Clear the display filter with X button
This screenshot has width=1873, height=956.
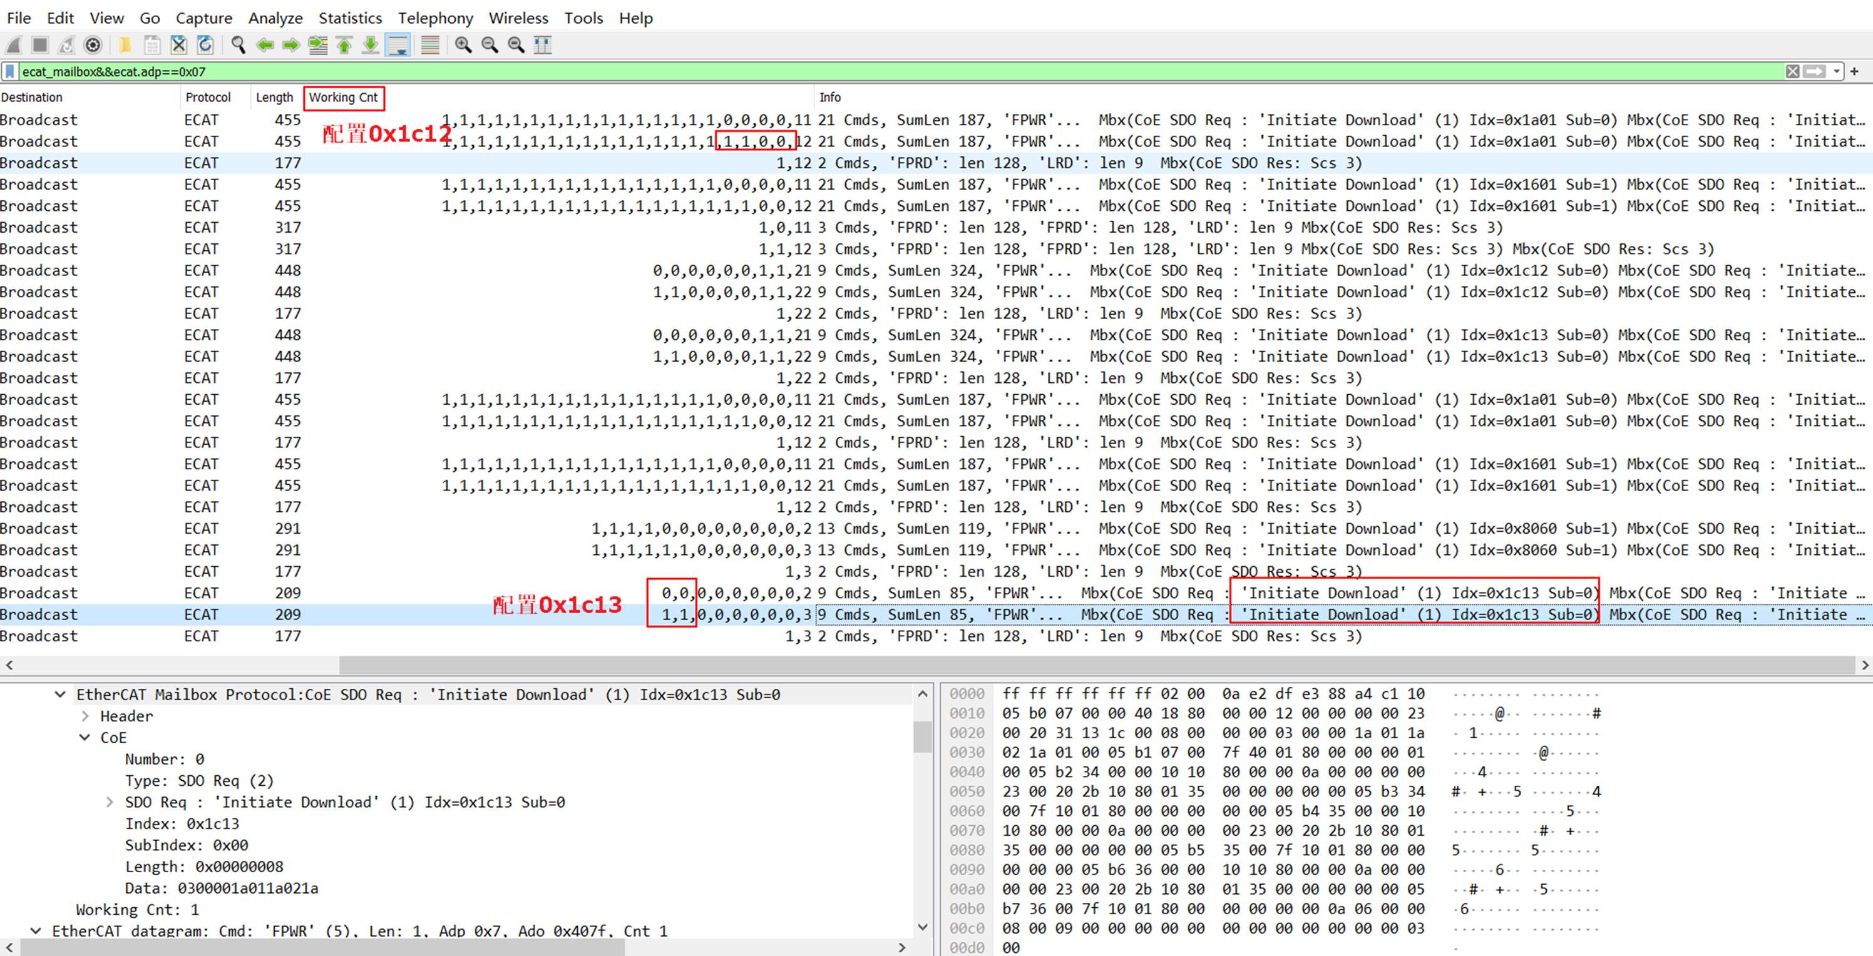1792,71
